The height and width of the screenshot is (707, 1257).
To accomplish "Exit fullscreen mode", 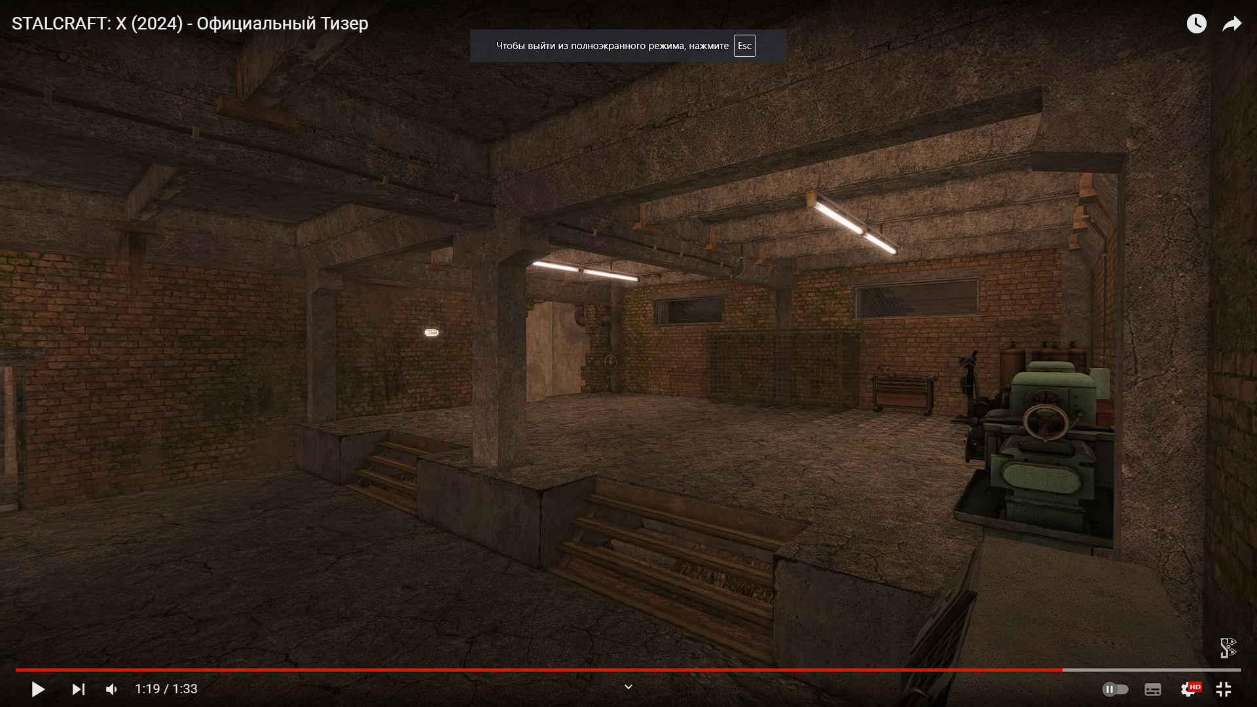I will [x=1224, y=689].
